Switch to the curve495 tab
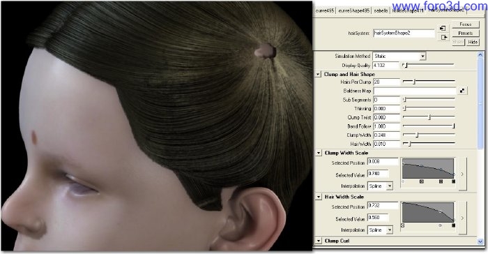Image resolution: width=488 pixels, height=254 pixels. (325, 10)
